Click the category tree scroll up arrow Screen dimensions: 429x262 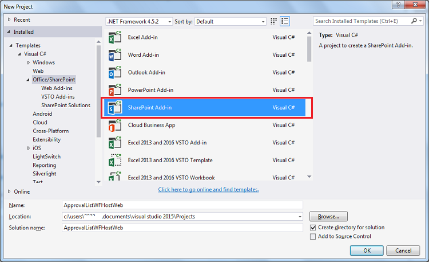98,42
